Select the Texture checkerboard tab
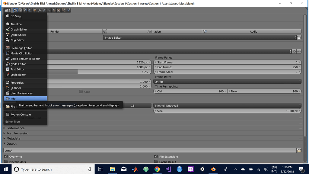 [59, 10]
